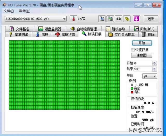Switch to the 擦除 tab
The width and height of the screenshot is (166, 136).
(x=148, y=35)
